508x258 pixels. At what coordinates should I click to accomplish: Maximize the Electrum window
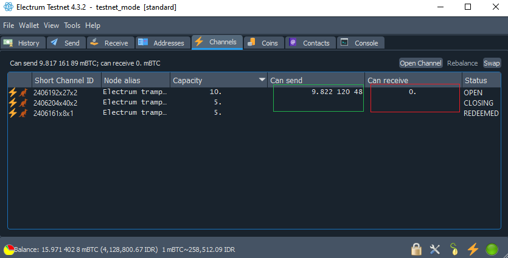(x=468, y=7)
